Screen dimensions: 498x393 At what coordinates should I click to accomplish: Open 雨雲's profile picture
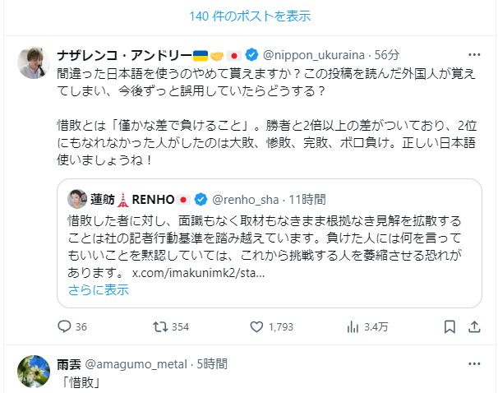click(x=33, y=372)
